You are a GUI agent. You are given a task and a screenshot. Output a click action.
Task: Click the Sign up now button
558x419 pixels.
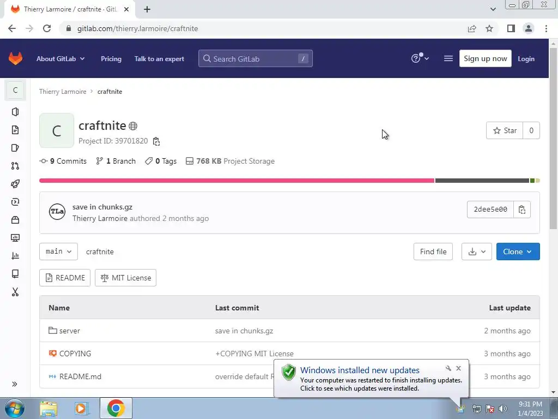pos(485,58)
